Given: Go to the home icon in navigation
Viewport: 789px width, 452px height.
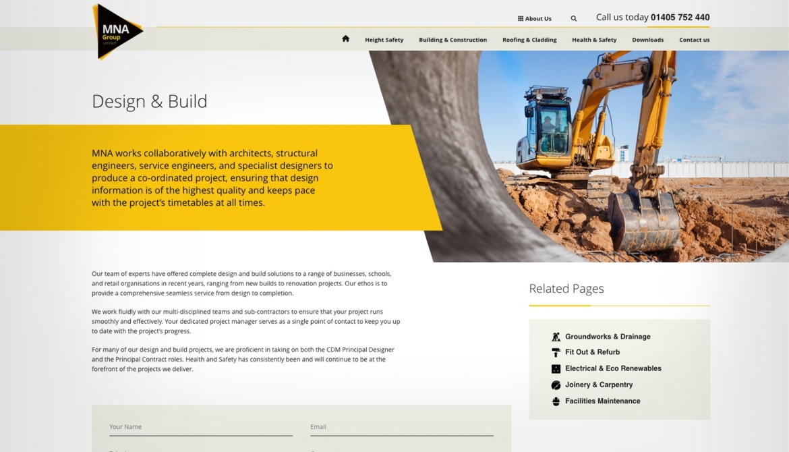Looking at the screenshot, I should click(345, 39).
